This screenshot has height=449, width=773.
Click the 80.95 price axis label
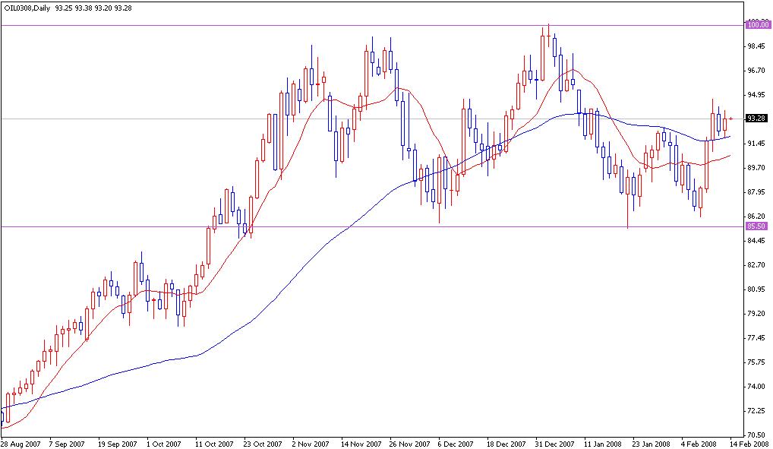(757, 289)
